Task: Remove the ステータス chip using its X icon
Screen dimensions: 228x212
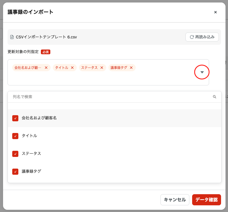Action: [102, 68]
